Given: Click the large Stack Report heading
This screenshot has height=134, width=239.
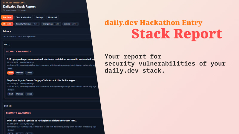Looking at the screenshot, I should [x=177, y=34].
